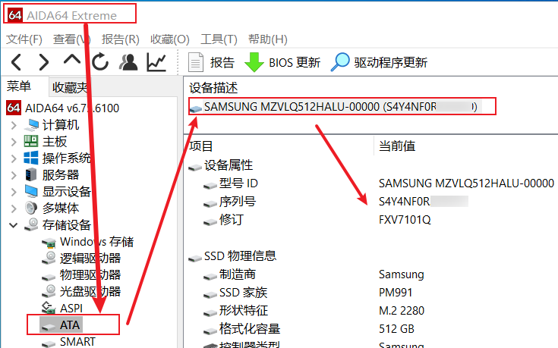
Task: Click the 项目 column header
Action: coord(201,146)
